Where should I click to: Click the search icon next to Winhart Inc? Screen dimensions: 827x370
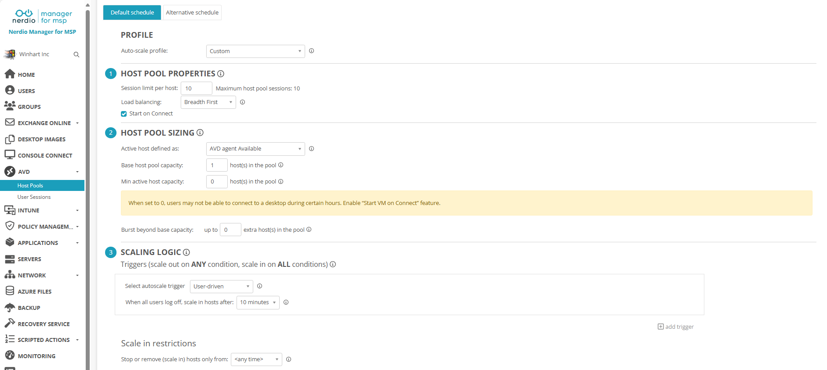[77, 54]
